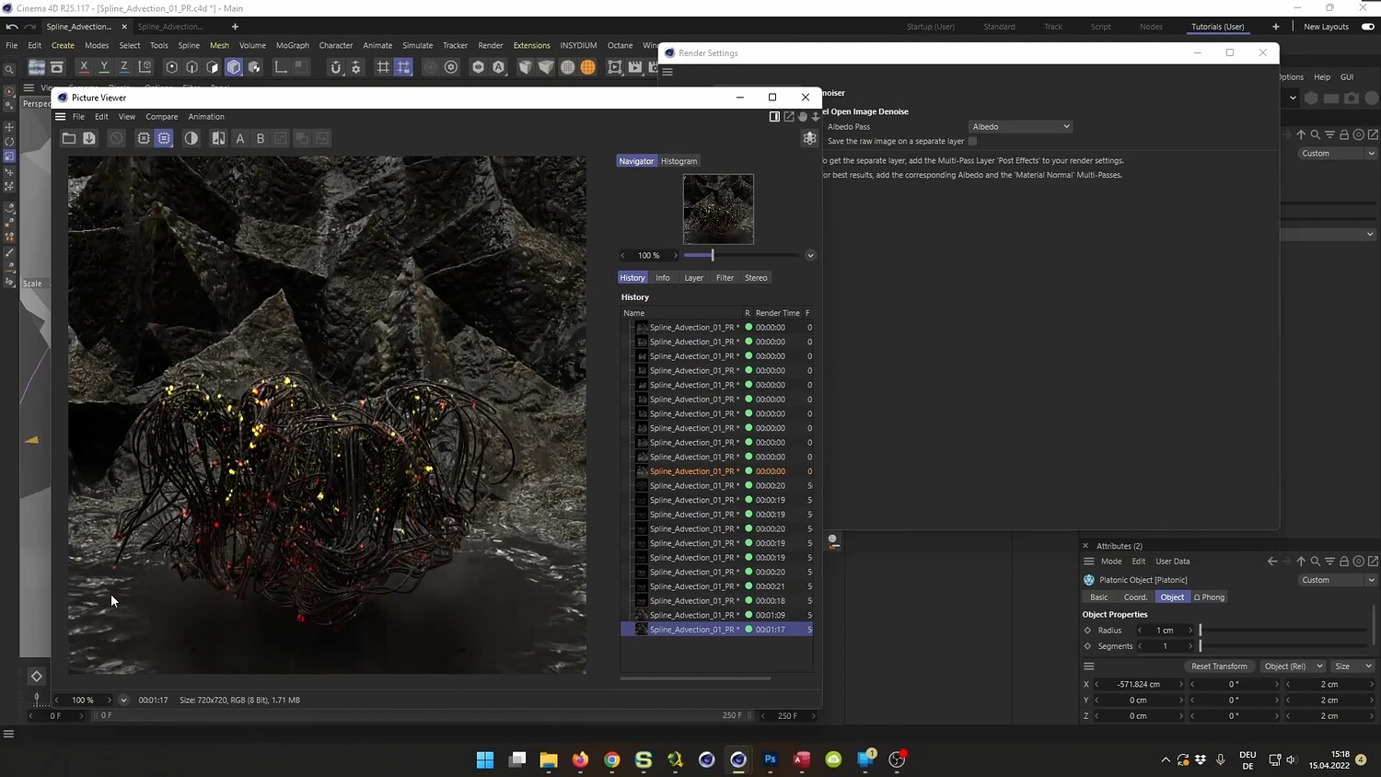The width and height of the screenshot is (1381, 777).
Task: Click the open folder icon in Picture Viewer
Action: 69,138
